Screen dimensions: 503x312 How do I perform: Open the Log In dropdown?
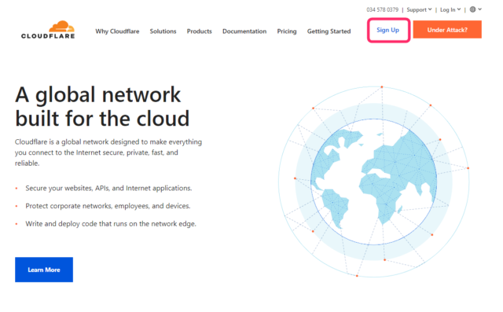450,9
